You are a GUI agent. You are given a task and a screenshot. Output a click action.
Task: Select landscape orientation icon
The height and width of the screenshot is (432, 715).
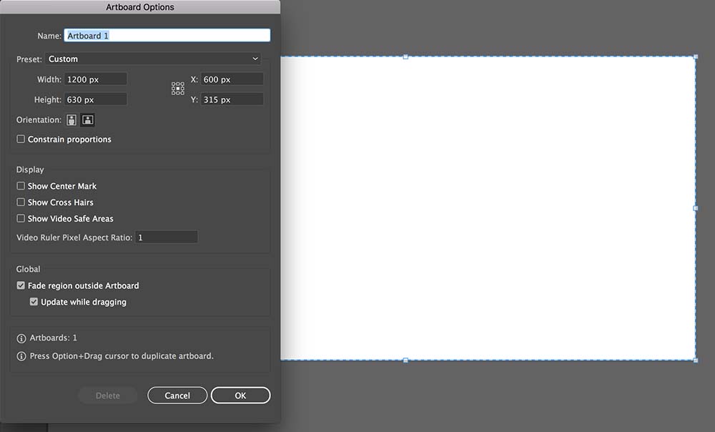[x=88, y=120]
